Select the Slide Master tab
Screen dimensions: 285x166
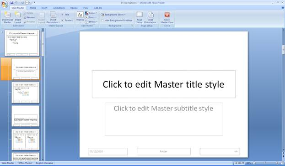click(18, 8)
